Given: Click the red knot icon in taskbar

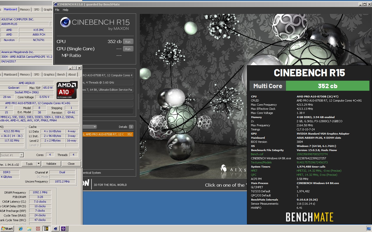Looking at the screenshot, I should pos(38,229).
